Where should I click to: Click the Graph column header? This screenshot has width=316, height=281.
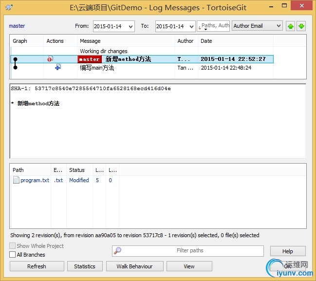tap(27, 41)
